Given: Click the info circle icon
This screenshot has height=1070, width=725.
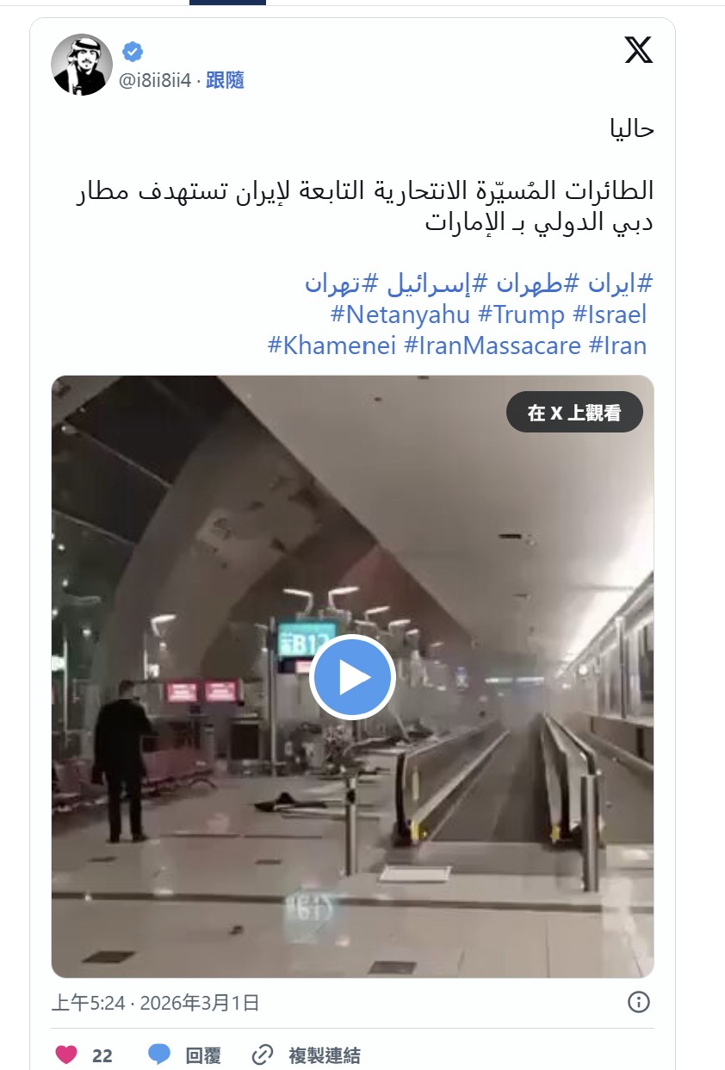Looking at the screenshot, I should click(638, 1002).
